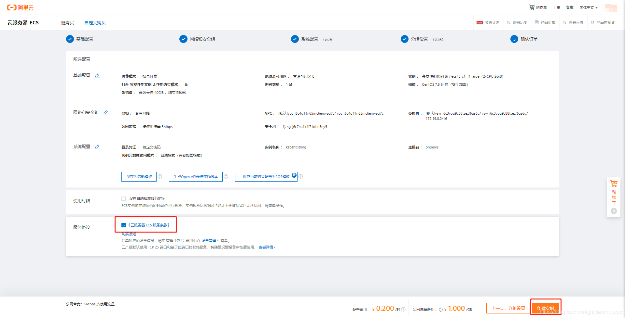This screenshot has height=318, width=625.
Task: Click the Alibaba Cloud logo
Action: [21, 7]
